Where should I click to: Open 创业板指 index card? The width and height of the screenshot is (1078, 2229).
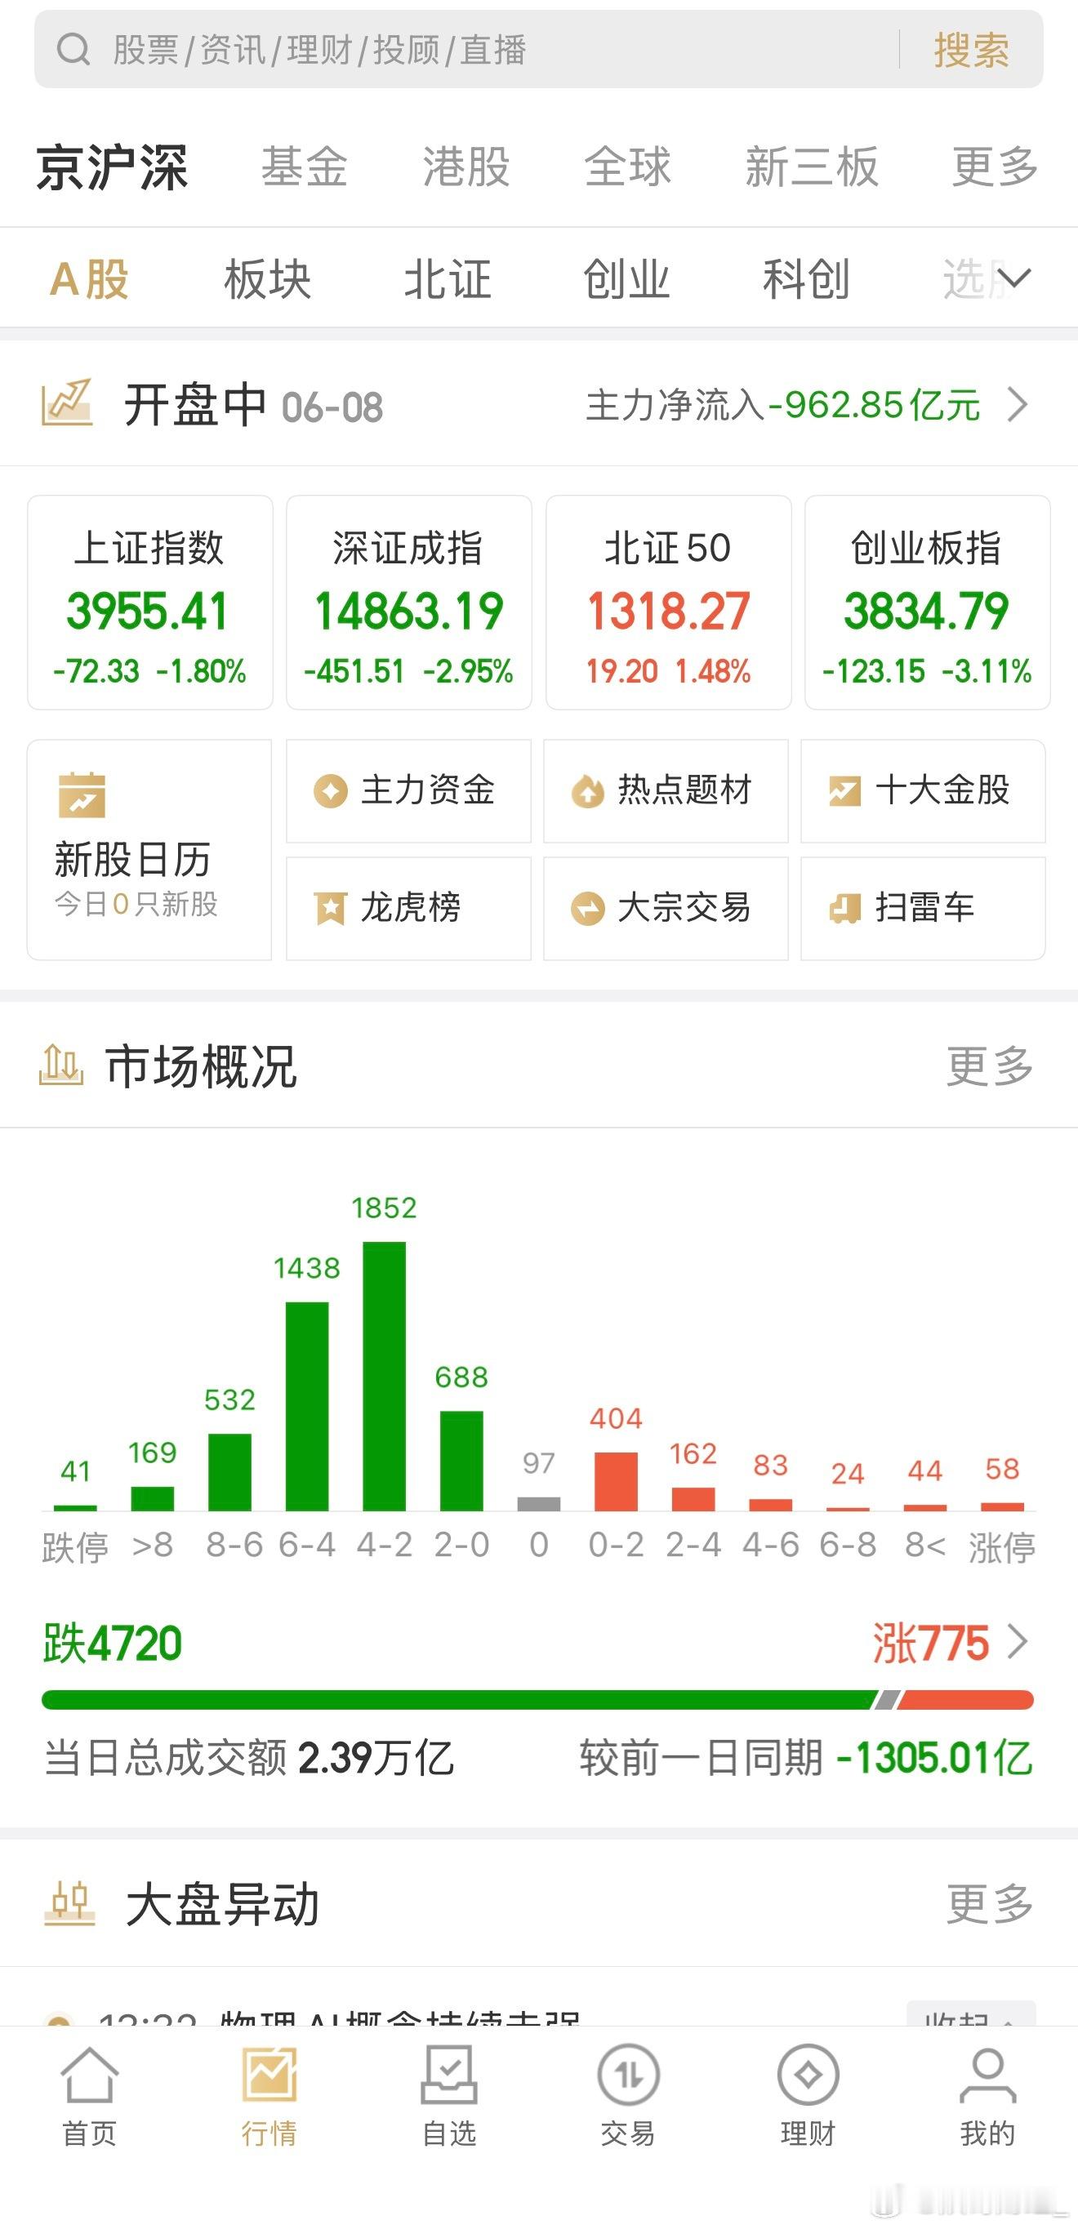(x=928, y=603)
